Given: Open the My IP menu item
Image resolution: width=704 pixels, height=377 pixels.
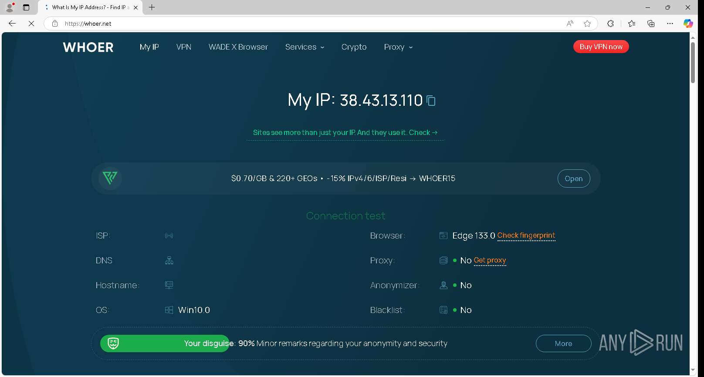Looking at the screenshot, I should 149,47.
